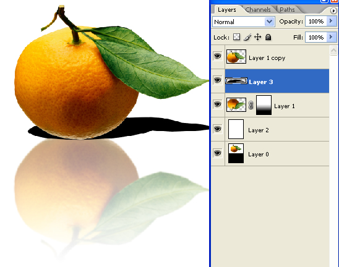Click the Layer 3 shadow thumbnail
The height and width of the screenshot is (267, 339).
tap(236, 81)
